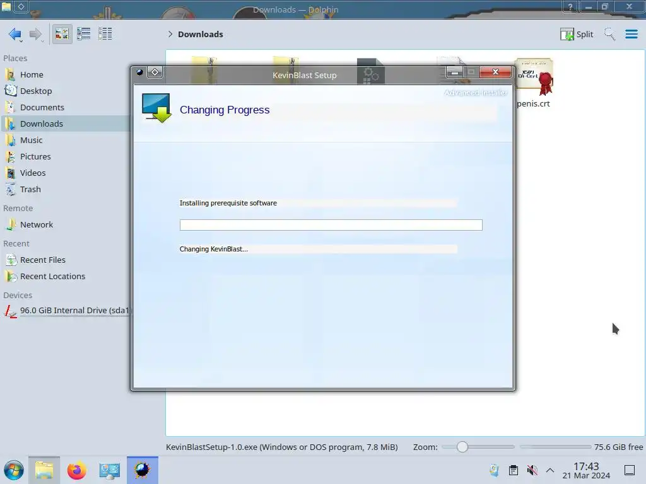Switch Dolphin to icons view mode

62,34
